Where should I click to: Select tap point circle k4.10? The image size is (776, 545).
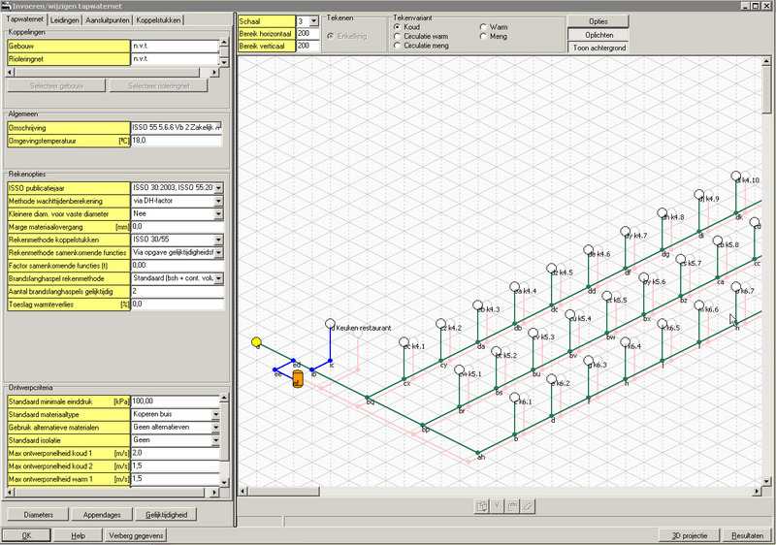pyautogui.click(x=736, y=176)
